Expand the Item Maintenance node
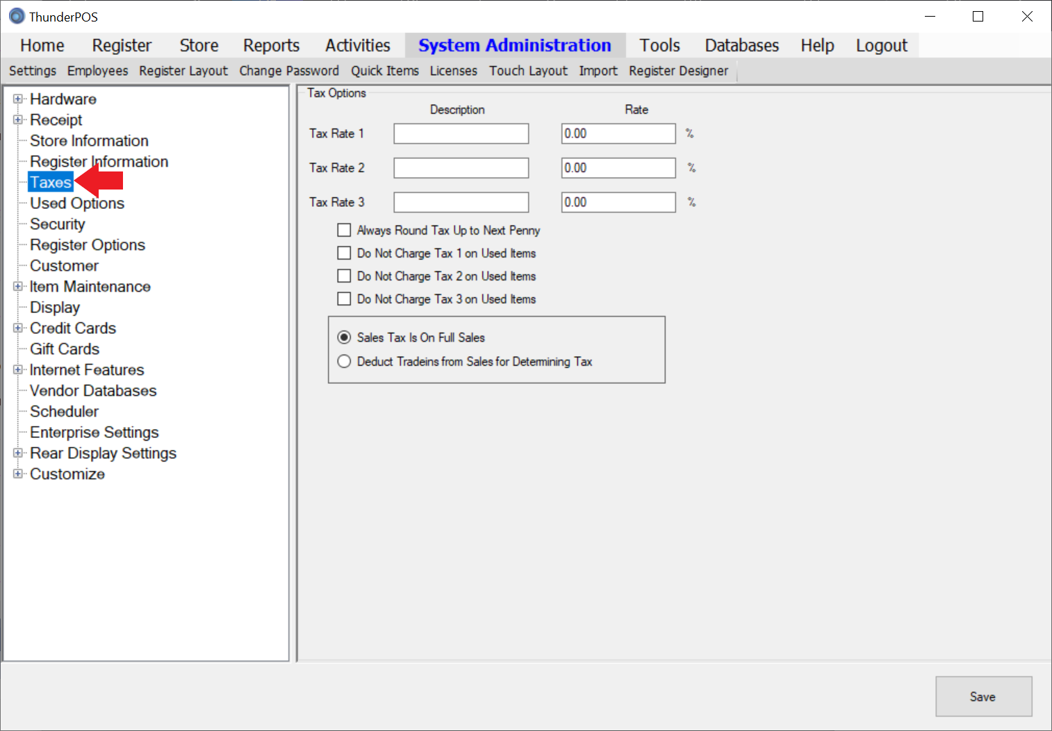The image size is (1052, 731). click(18, 287)
